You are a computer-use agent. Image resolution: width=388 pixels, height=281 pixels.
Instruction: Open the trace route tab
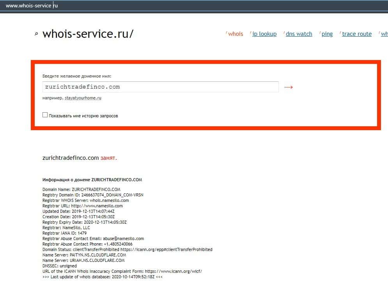tap(357, 34)
